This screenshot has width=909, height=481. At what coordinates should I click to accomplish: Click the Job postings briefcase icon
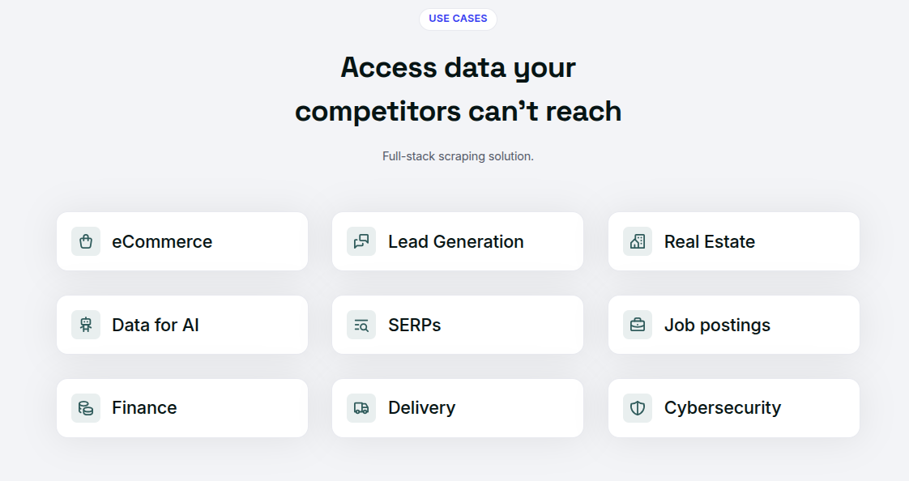[638, 325]
